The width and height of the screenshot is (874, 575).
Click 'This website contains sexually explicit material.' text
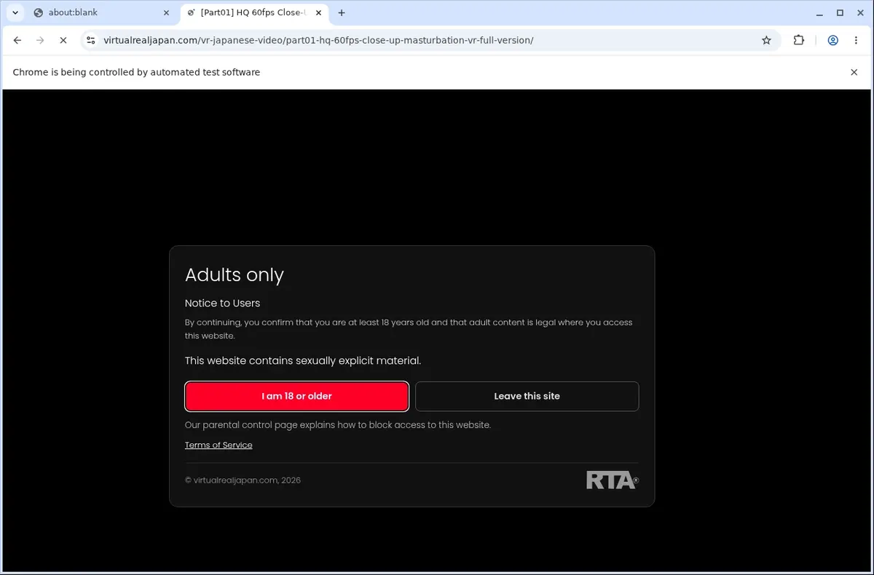point(303,360)
